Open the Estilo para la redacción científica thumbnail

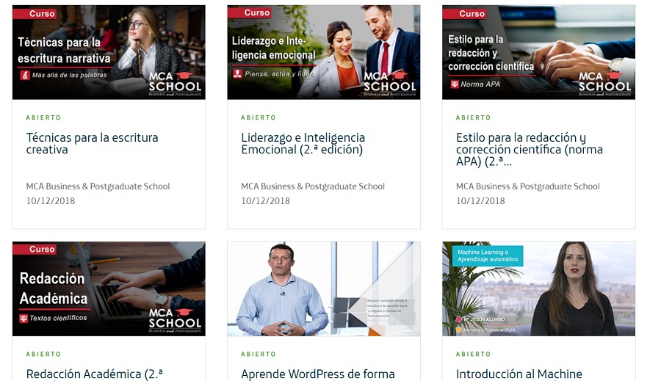click(x=539, y=52)
